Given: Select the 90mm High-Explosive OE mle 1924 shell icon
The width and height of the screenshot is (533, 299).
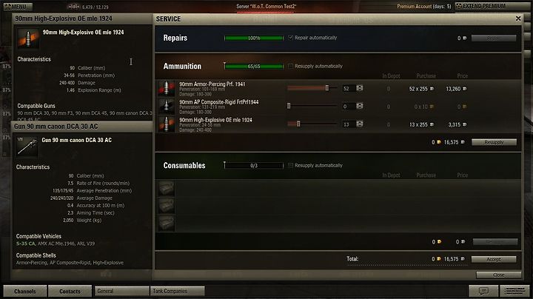Looking at the screenshot, I should click(x=167, y=124).
